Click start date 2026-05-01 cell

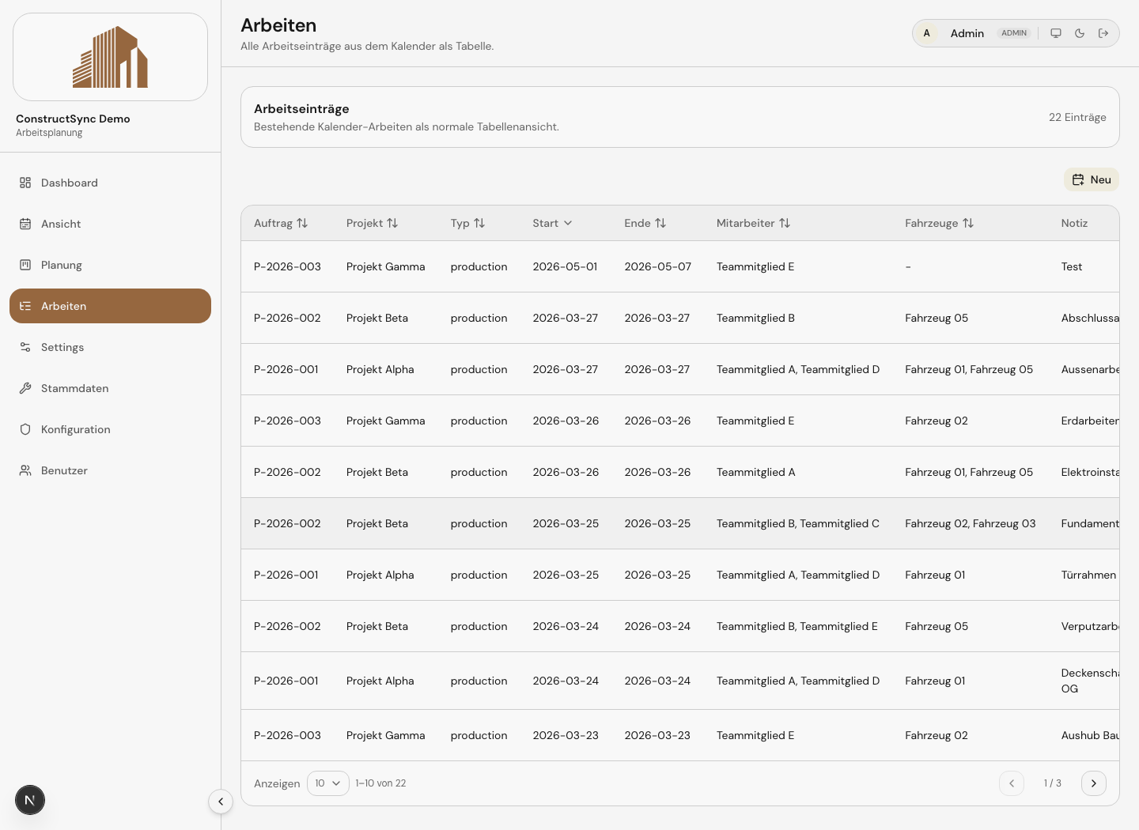[565, 266]
